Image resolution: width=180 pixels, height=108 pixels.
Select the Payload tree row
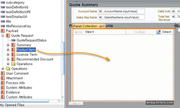coord(12,31)
